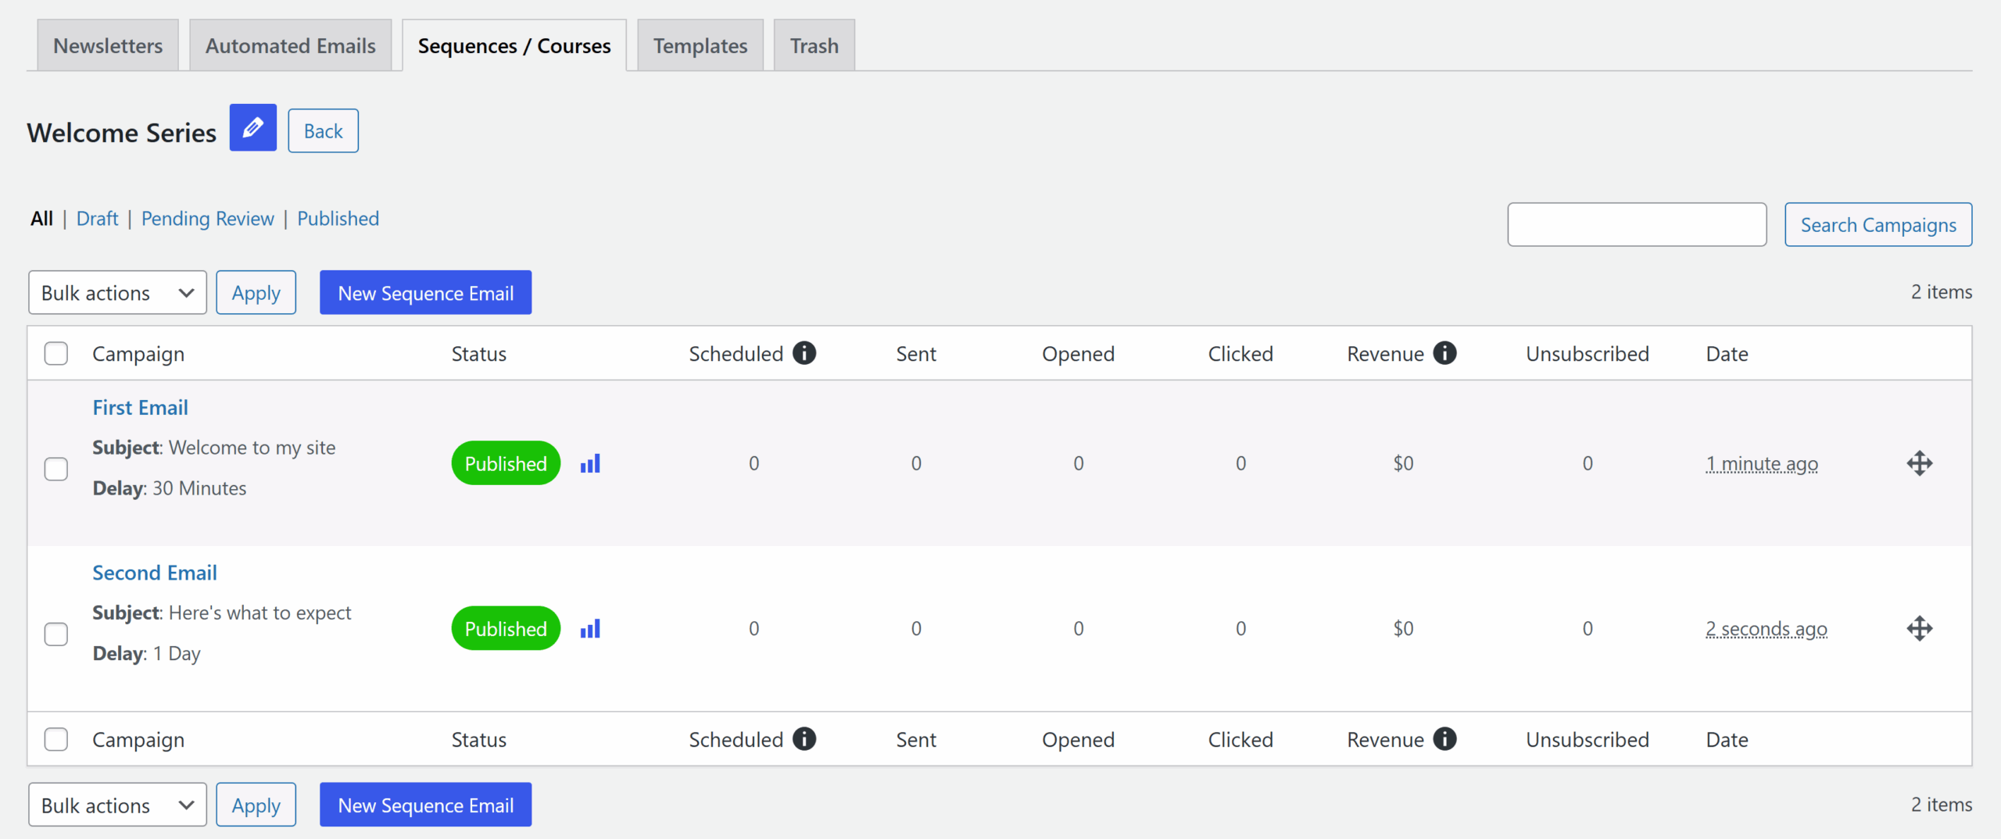Click the search campaigns text field
This screenshot has height=839, width=2001.
[x=1636, y=225]
